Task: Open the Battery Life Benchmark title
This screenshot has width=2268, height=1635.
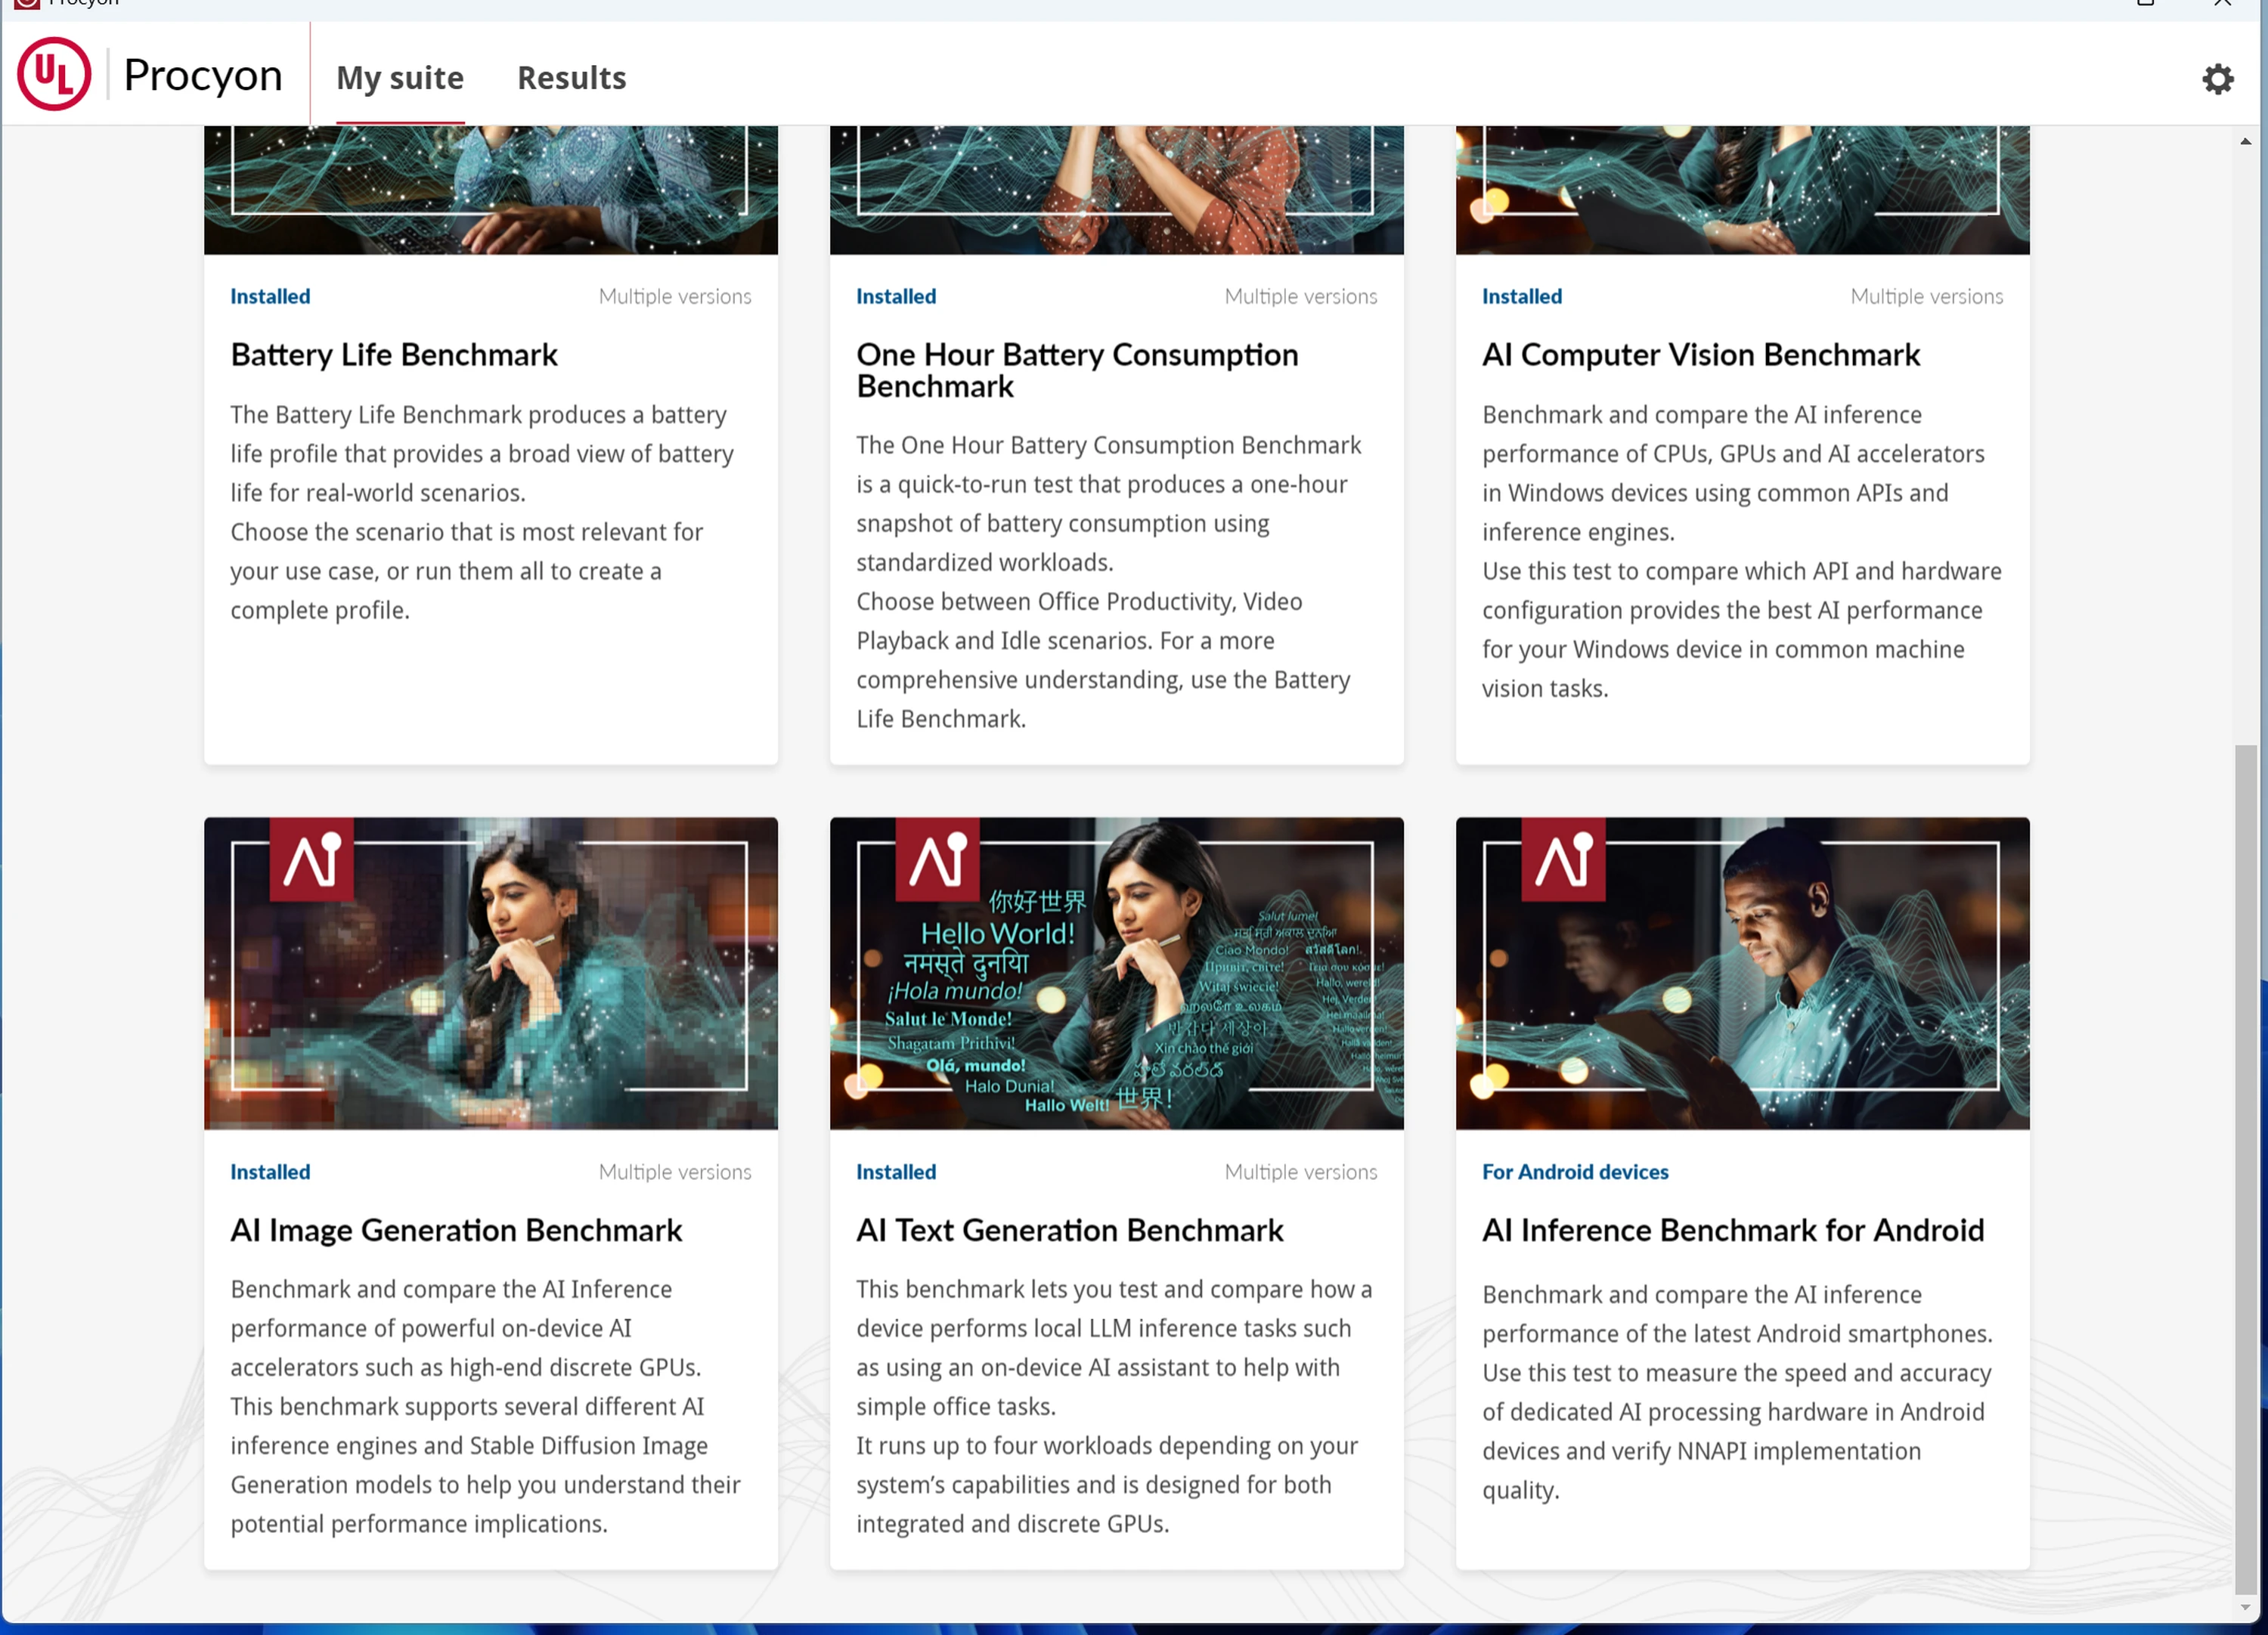Action: point(394,355)
